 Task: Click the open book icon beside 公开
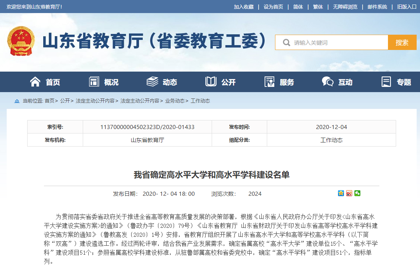[x=211, y=82]
